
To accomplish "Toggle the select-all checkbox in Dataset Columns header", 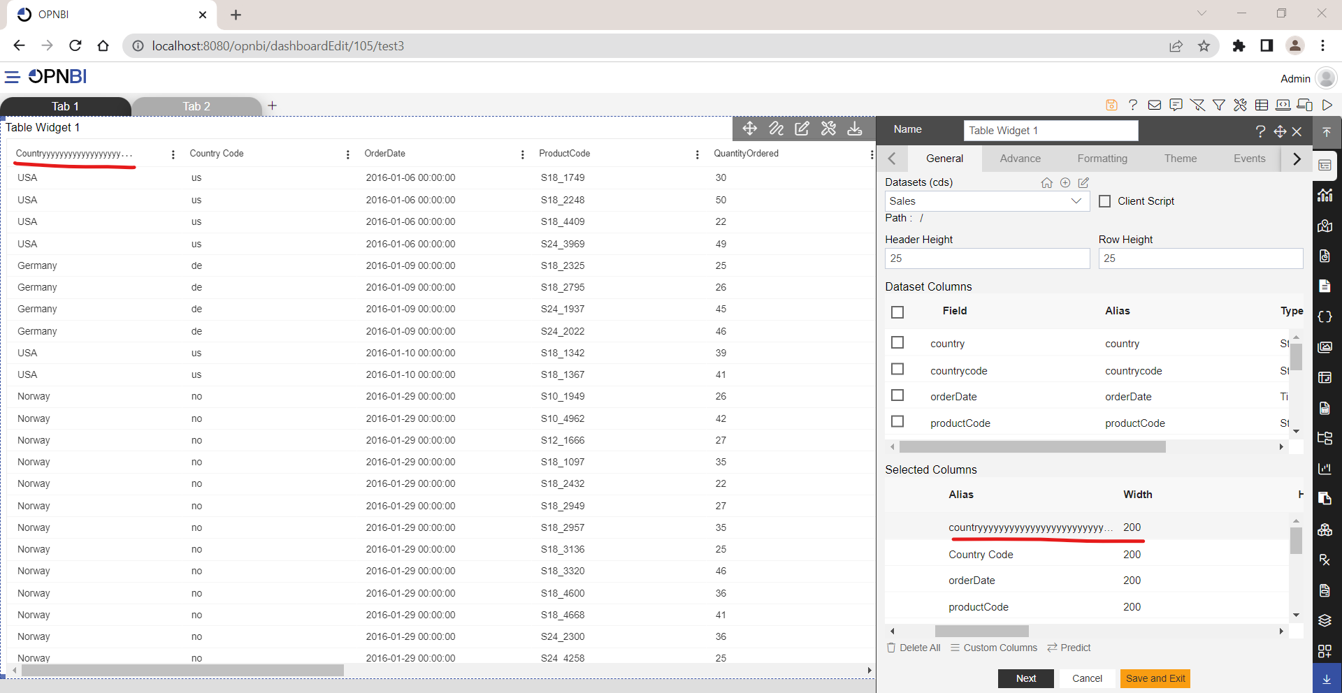I will click(898, 312).
